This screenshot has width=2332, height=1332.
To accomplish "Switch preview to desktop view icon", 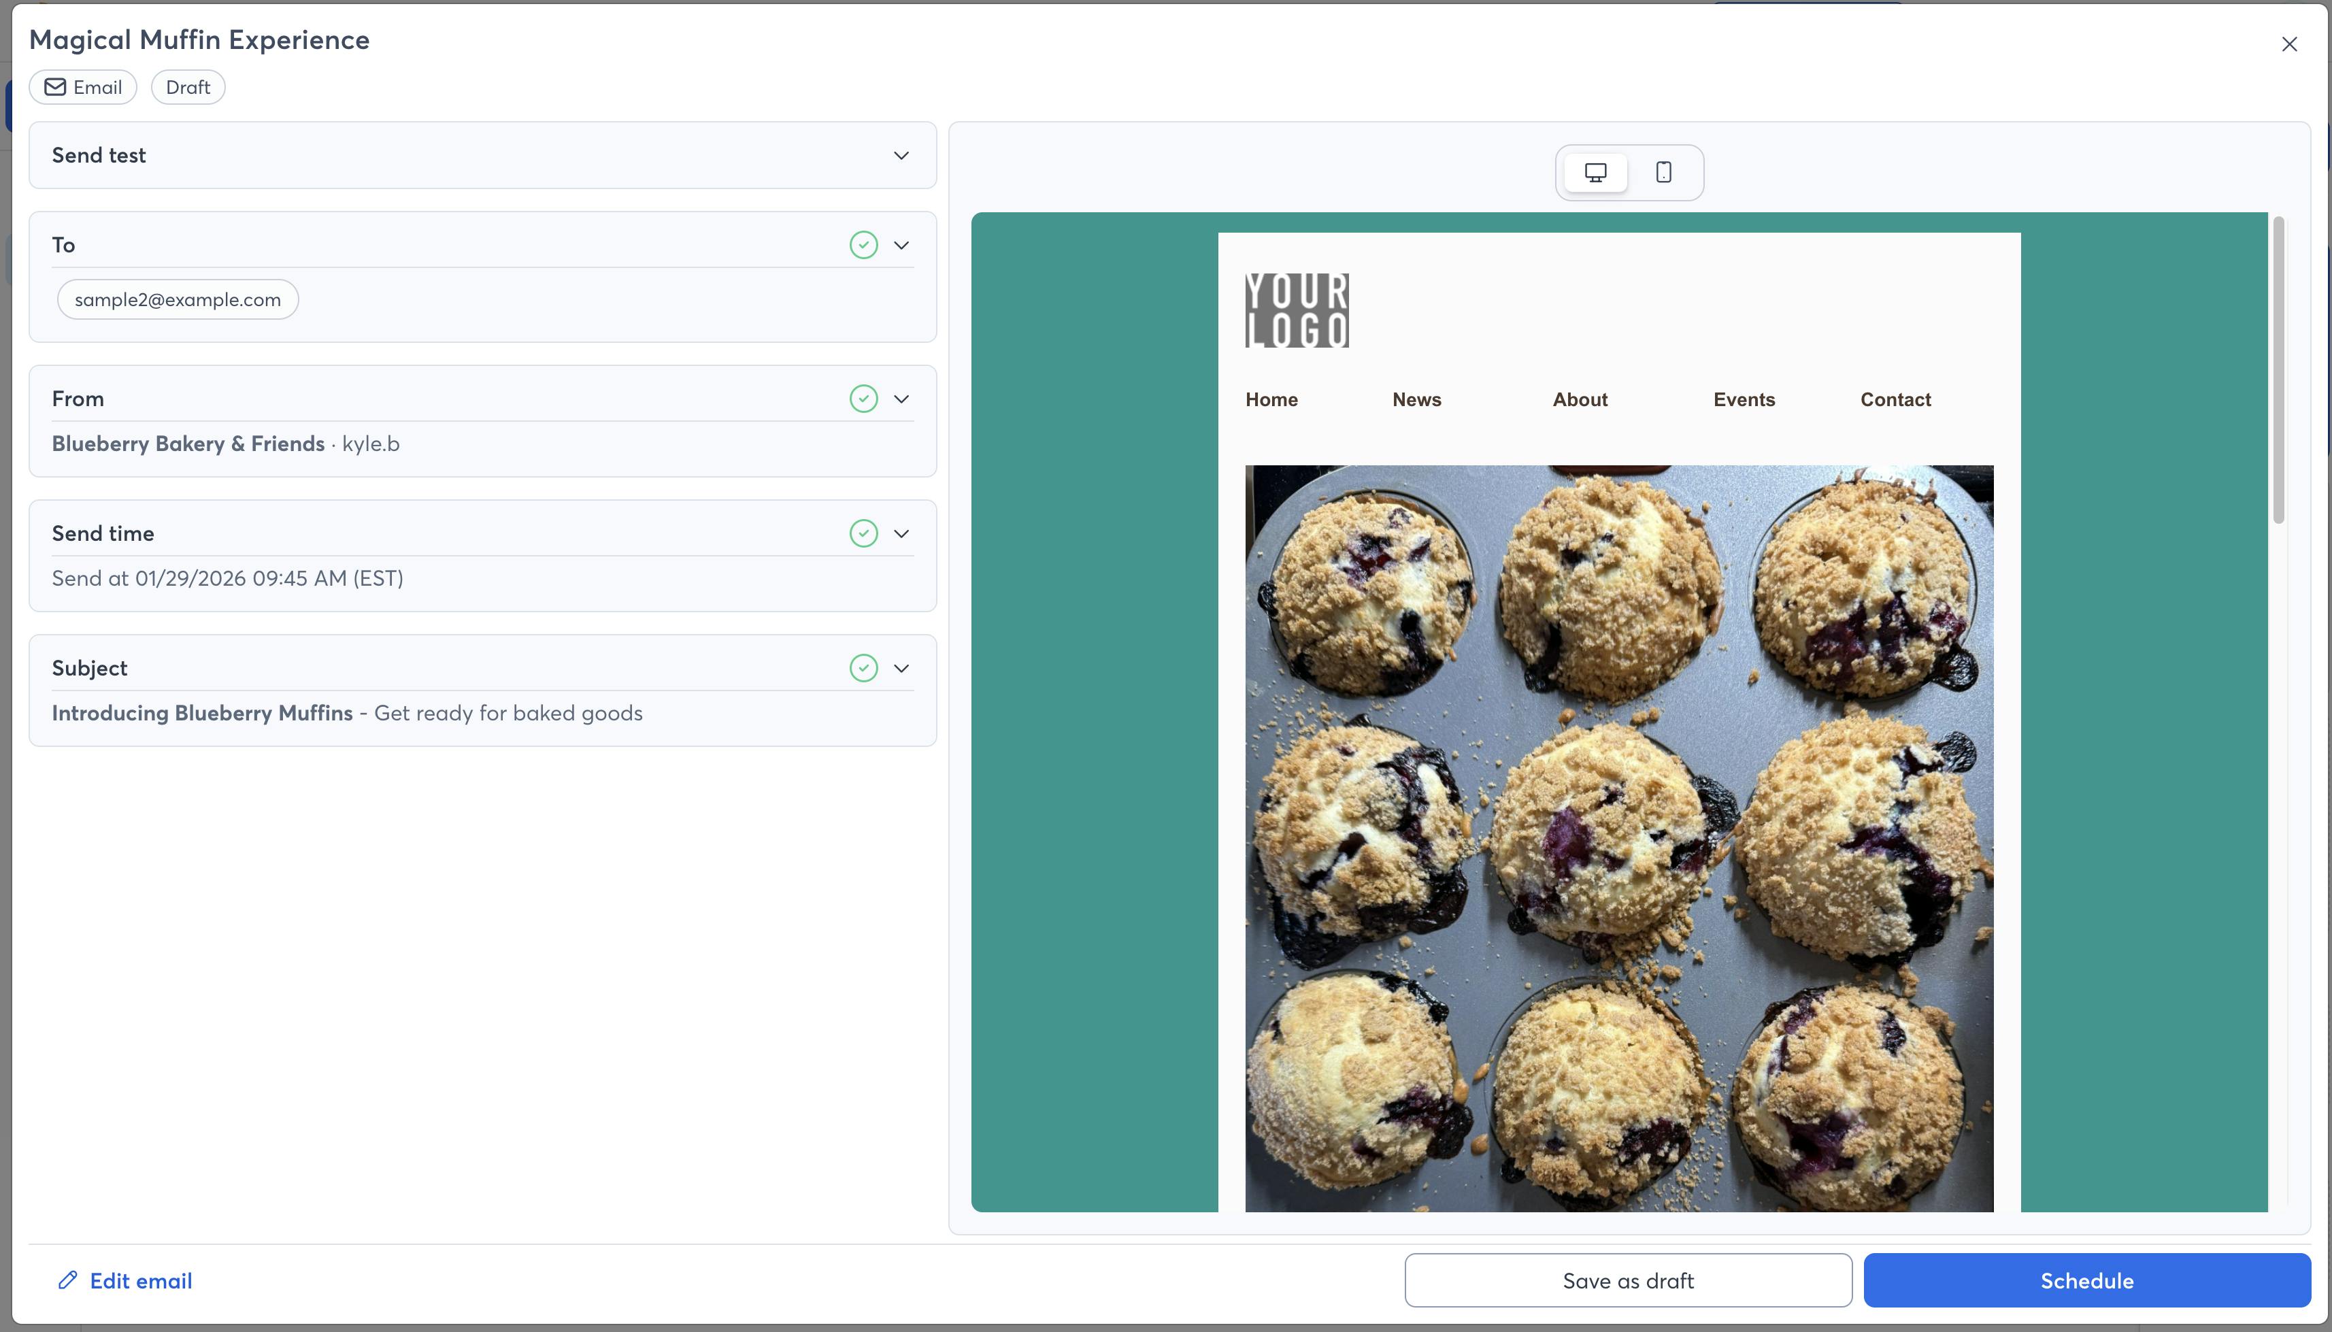I will coord(1595,172).
